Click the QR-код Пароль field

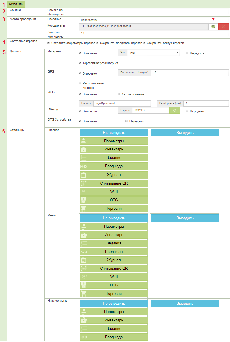[x=151, y=110]
